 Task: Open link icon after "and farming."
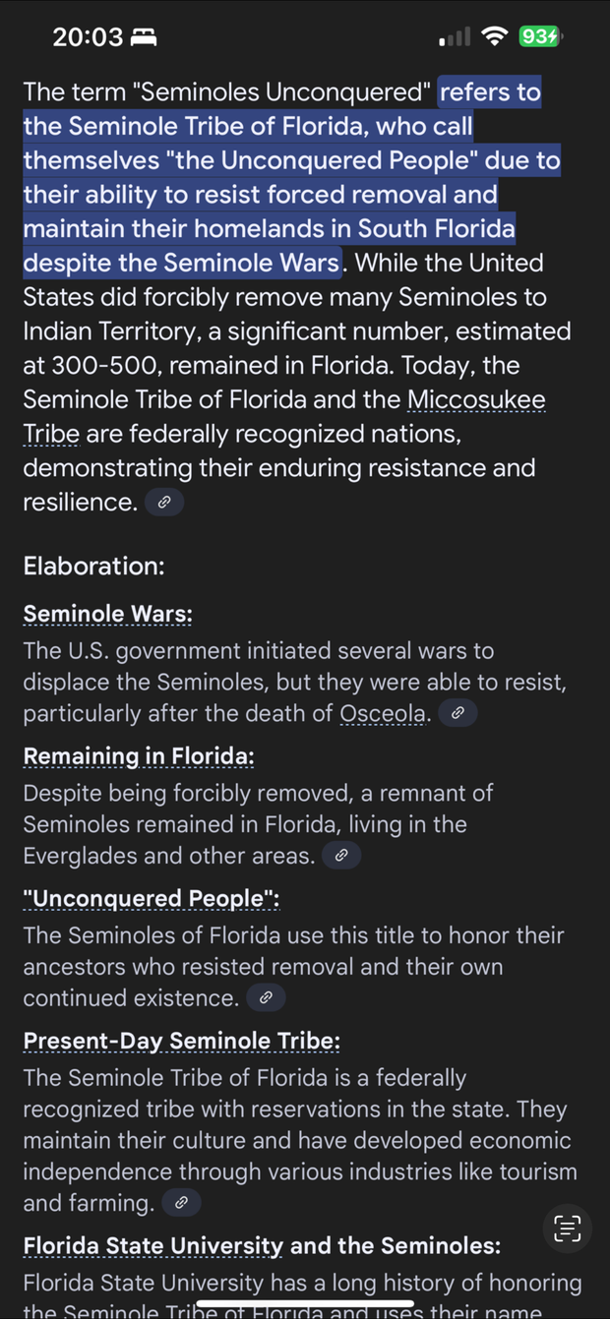pyautogui.click(x=181, y=1203)
